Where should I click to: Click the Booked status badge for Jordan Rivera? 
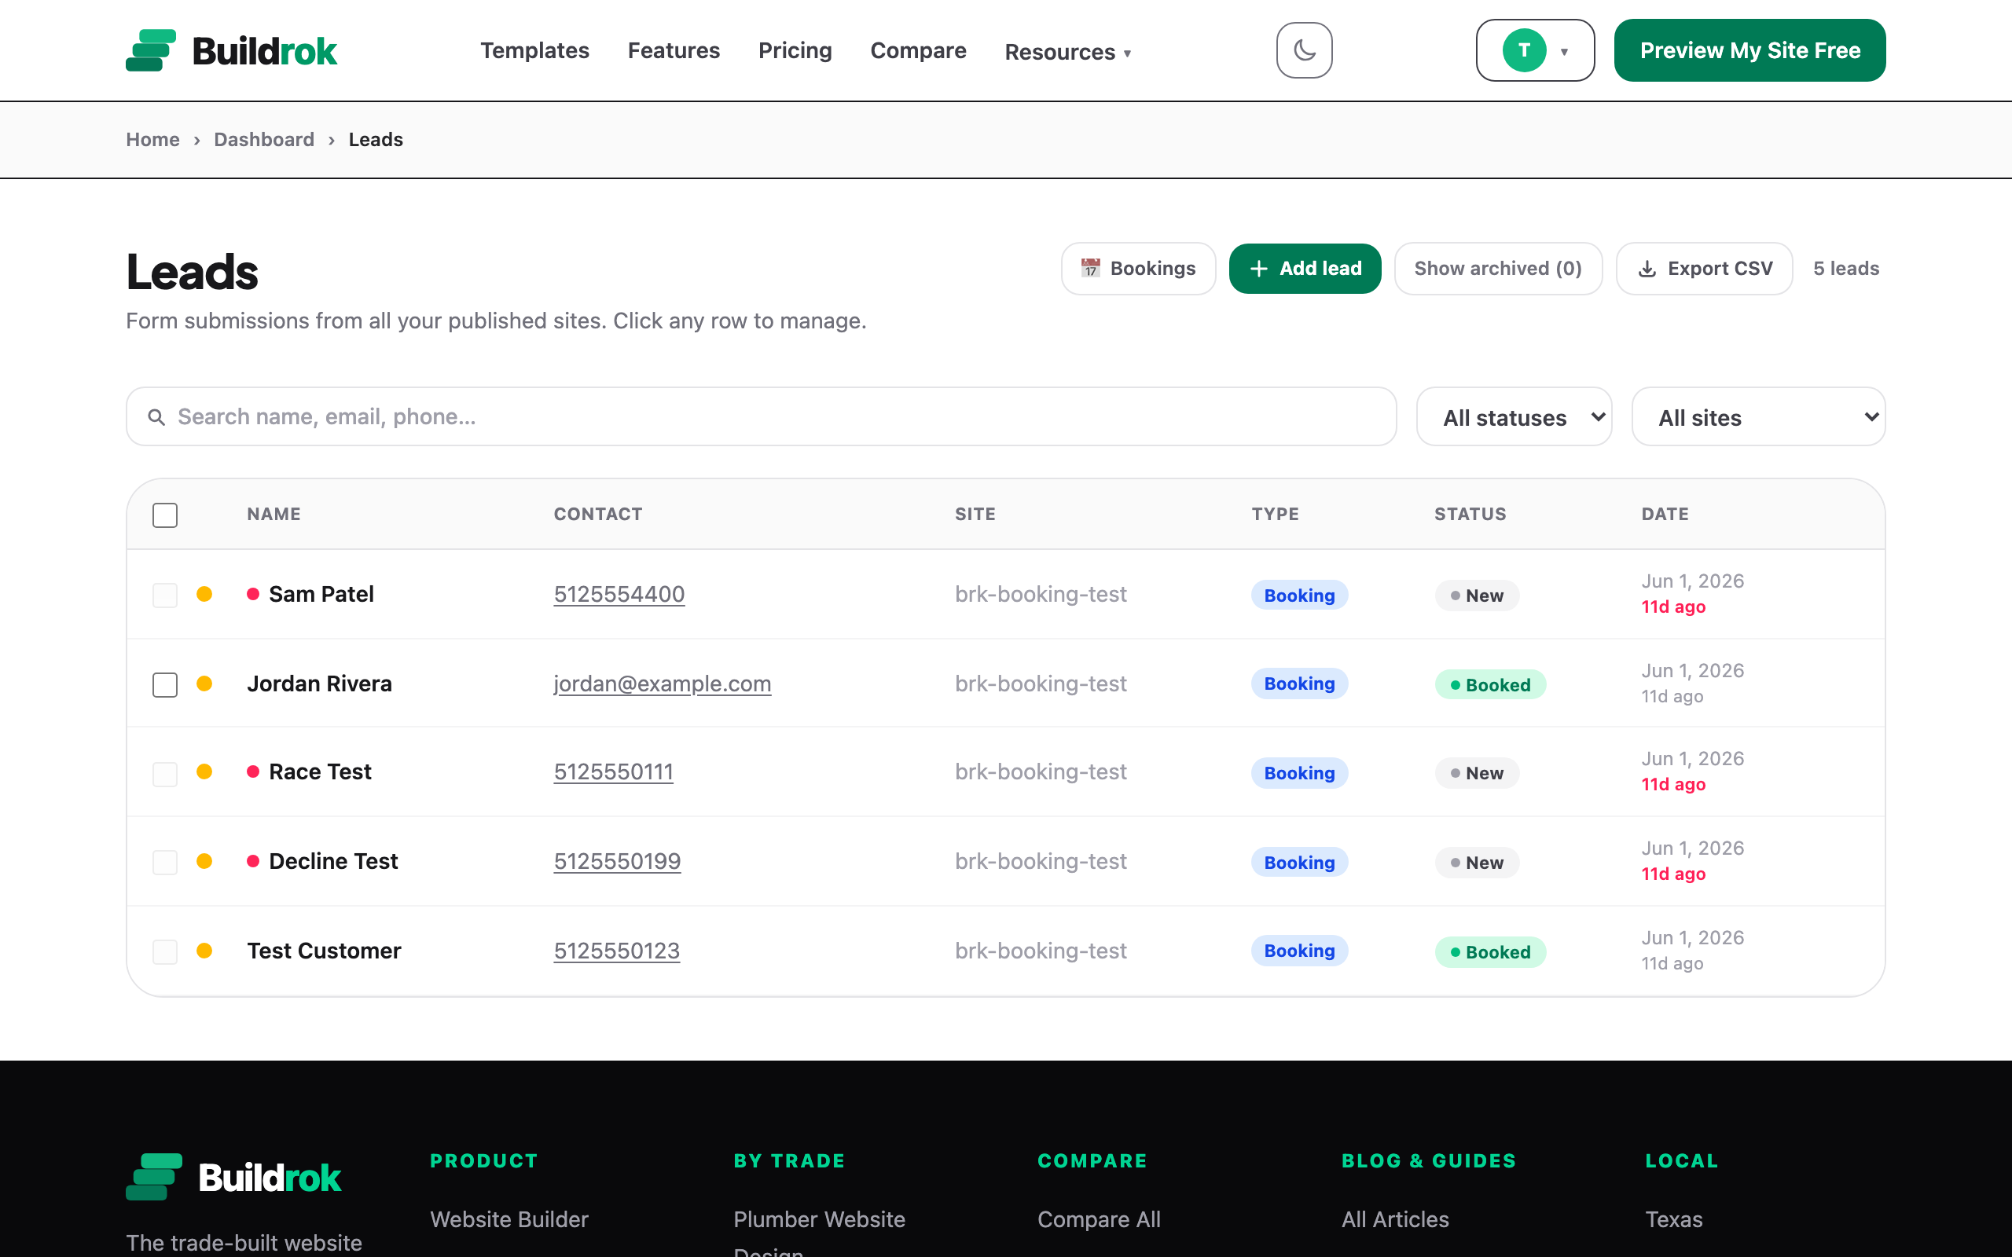point(1490,685)
